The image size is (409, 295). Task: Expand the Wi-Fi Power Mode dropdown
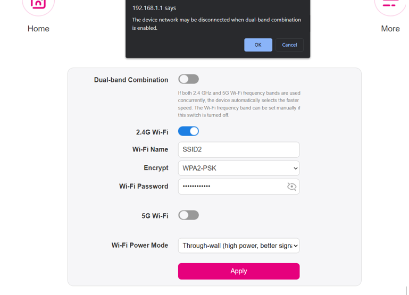(x=239, y=246)
